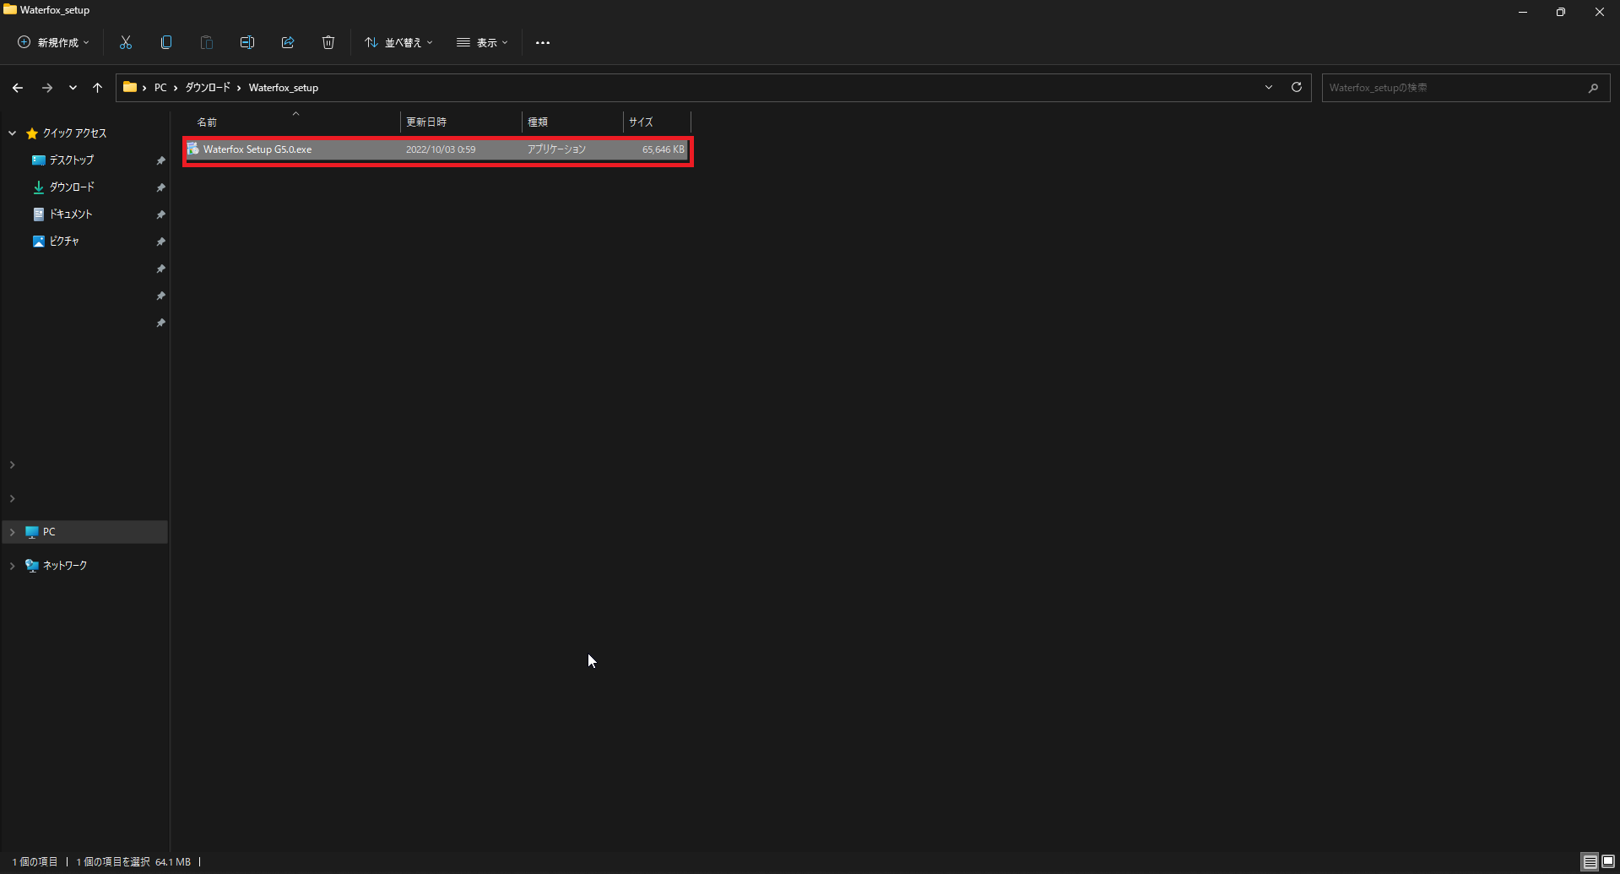Click the folder icon in address bar

pos(130,87)
